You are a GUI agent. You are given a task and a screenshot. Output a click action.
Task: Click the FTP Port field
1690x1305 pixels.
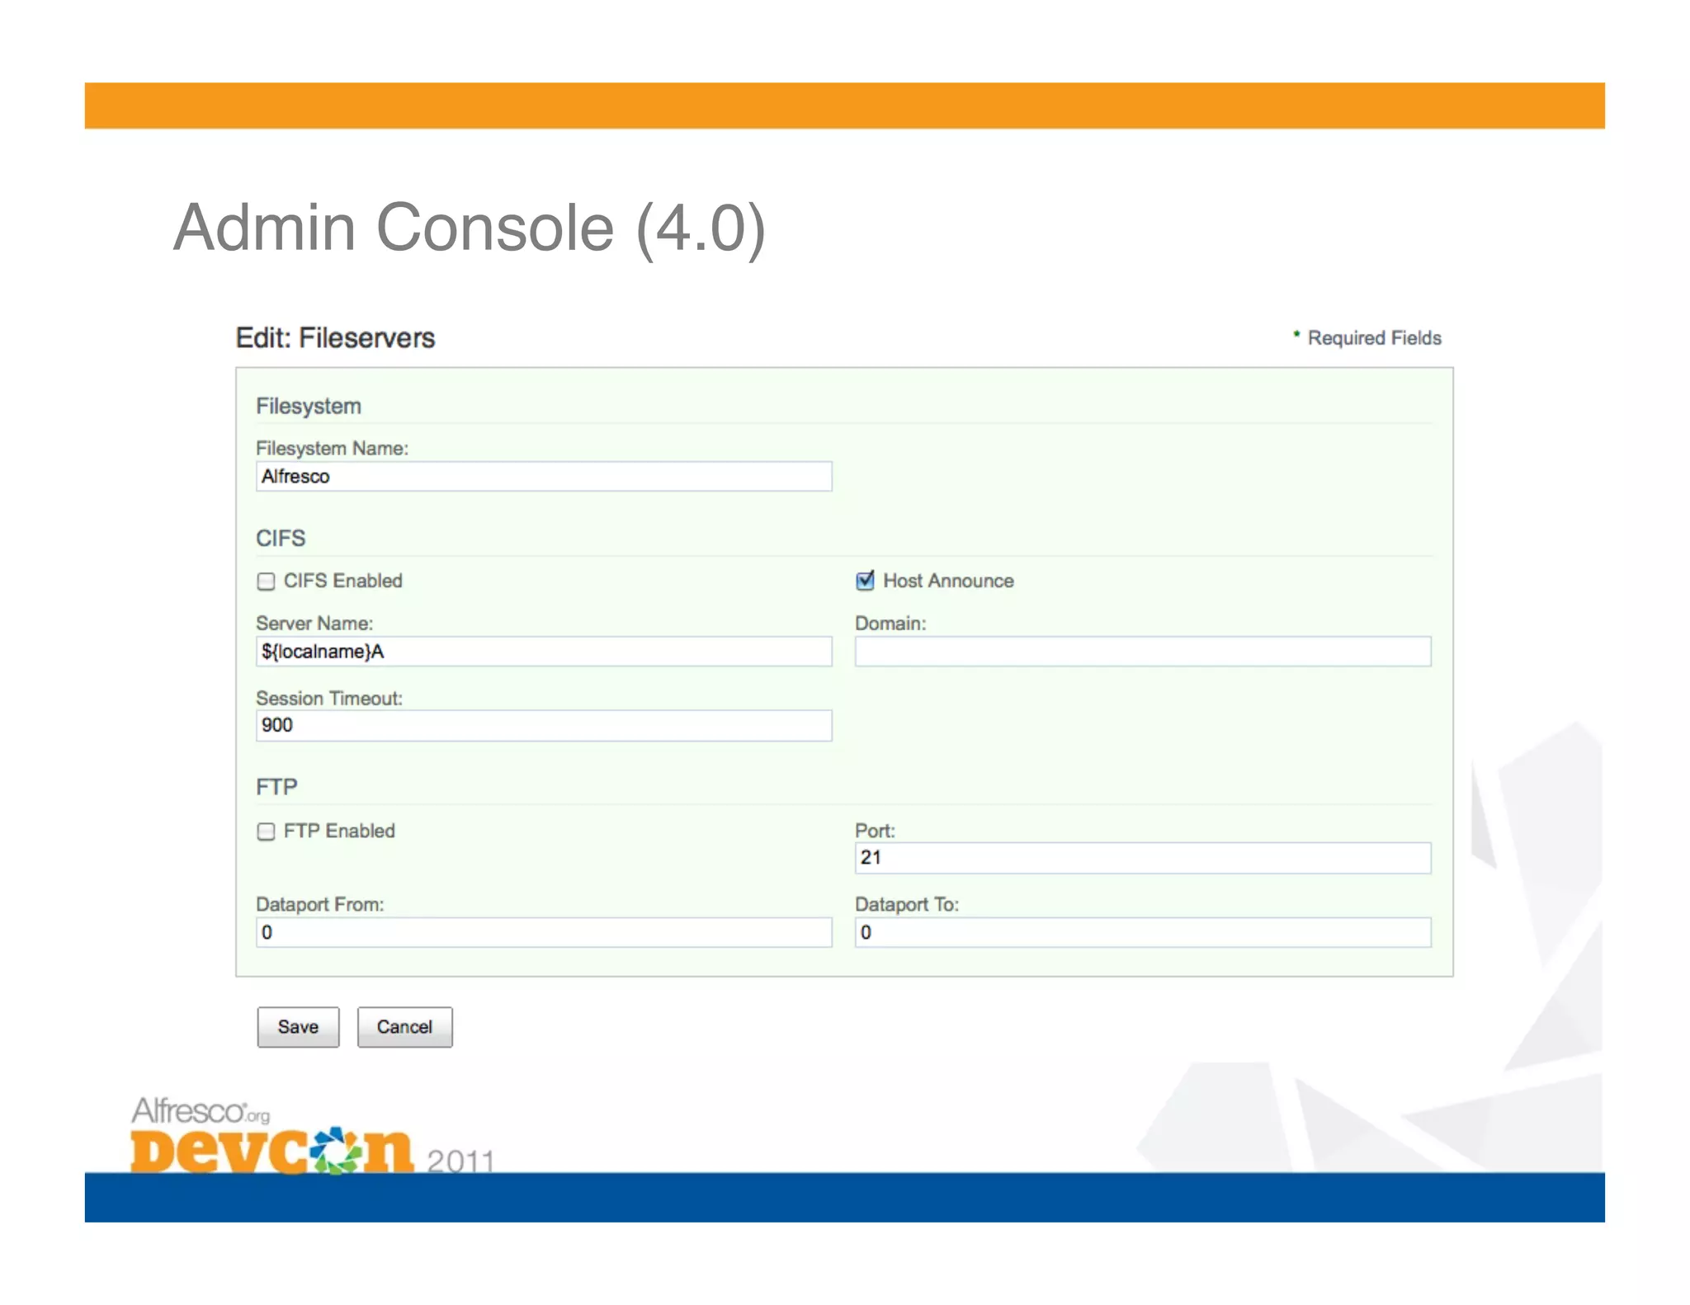[1143, 858]
